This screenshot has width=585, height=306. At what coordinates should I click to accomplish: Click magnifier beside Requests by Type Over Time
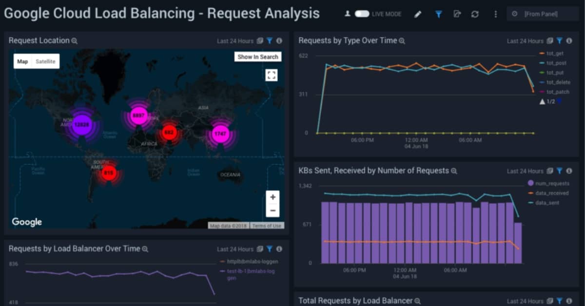[x=402, y=41]
